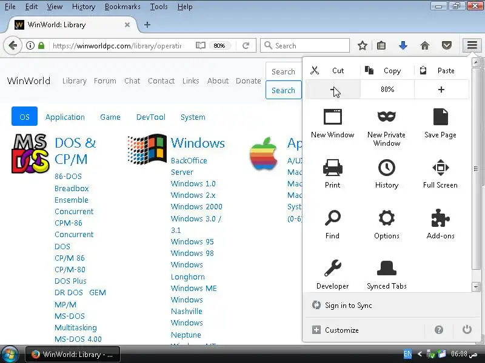The width and height of the screenshot is (485, 363).
Task: Go back one page
Action: [13, 46]
